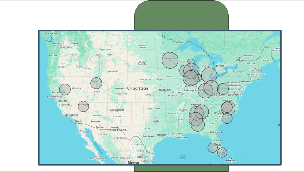
Task: Click the New Orleans label
Action: pyautogui.click(x=183, y=137)
